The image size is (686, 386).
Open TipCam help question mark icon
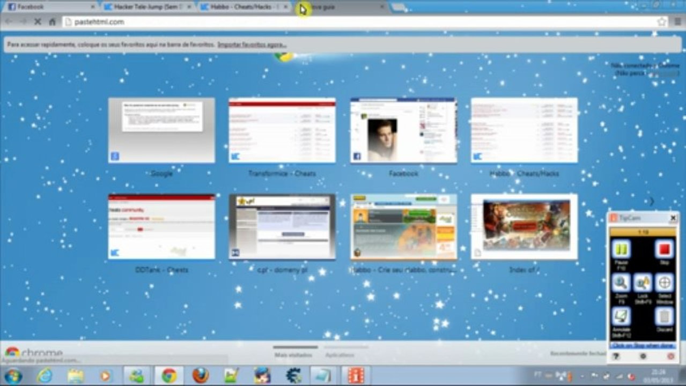(616, 356)
